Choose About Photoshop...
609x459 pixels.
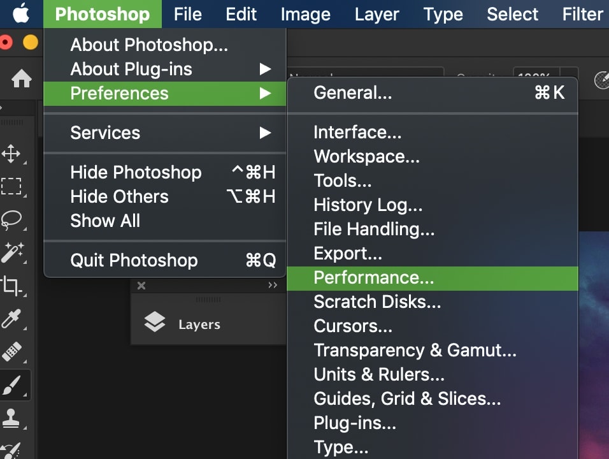(x=165, y=45)
